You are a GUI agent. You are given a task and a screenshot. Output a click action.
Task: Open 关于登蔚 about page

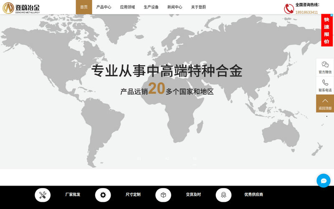pos(198,7)
